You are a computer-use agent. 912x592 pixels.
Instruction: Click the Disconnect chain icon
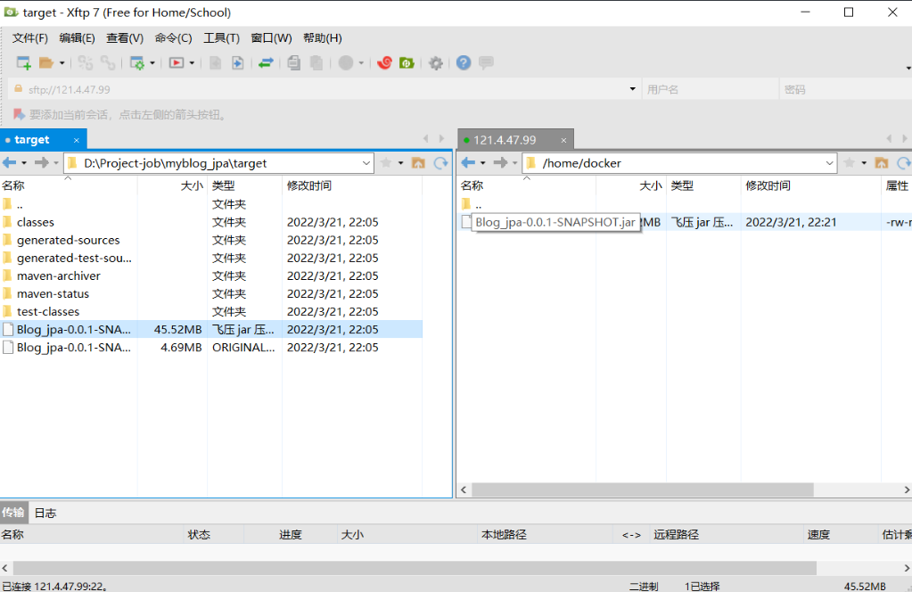coord(108,62)
